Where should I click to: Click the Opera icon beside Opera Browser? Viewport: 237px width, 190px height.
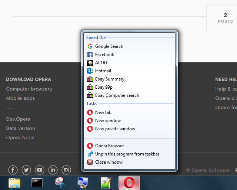pyautogui.click(x=90, y=146)
